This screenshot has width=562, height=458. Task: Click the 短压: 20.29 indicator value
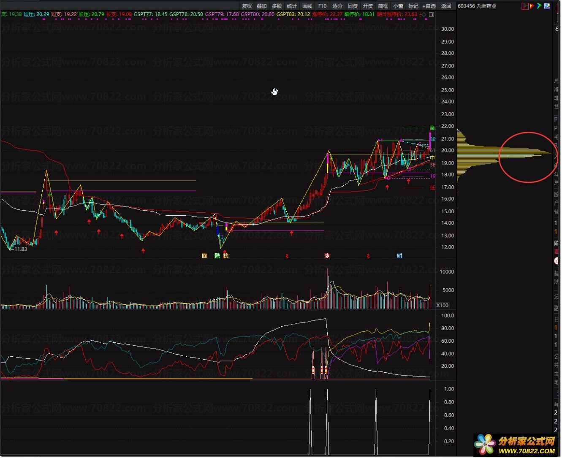pos(36,14)
